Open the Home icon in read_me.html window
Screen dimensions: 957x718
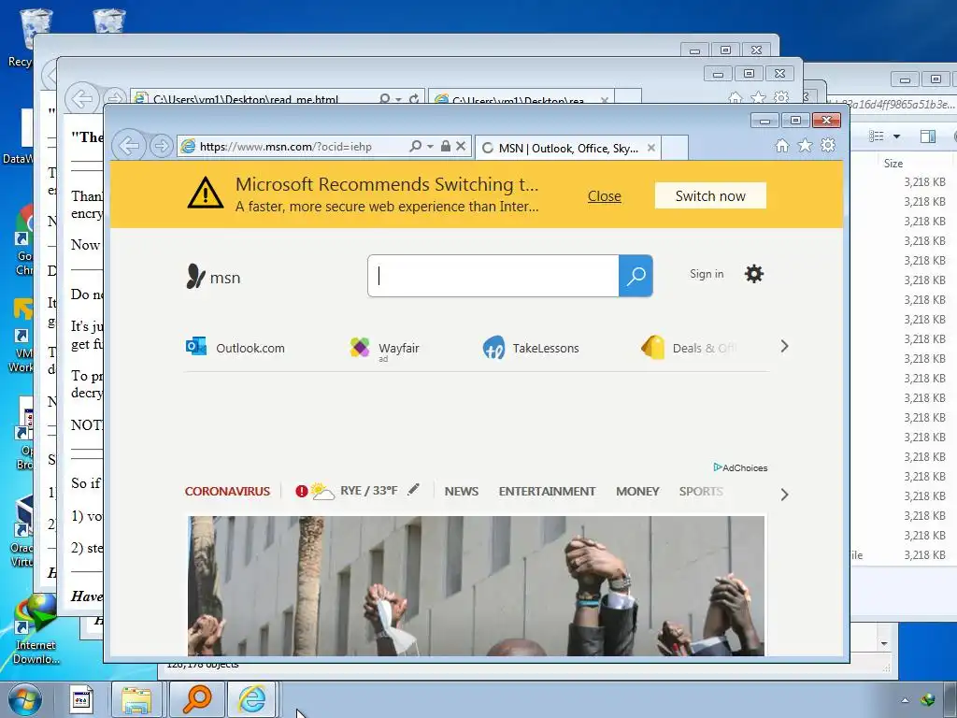tap(736, 97)
